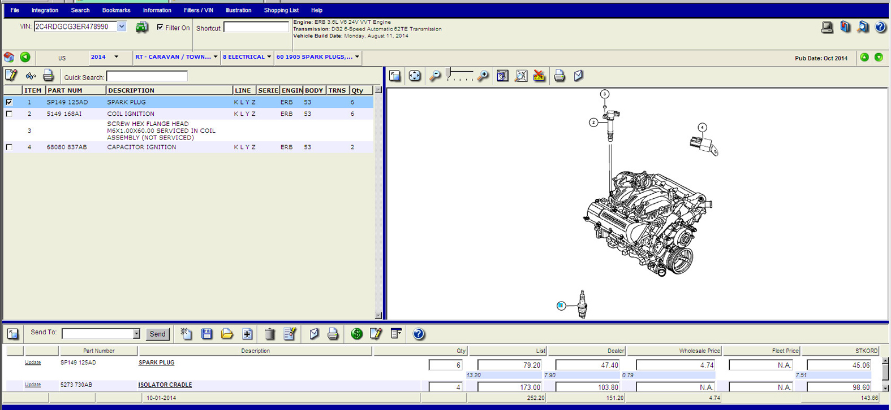Click the Send button
Viewport: 891px width, 410px height.
pos(157,334)
